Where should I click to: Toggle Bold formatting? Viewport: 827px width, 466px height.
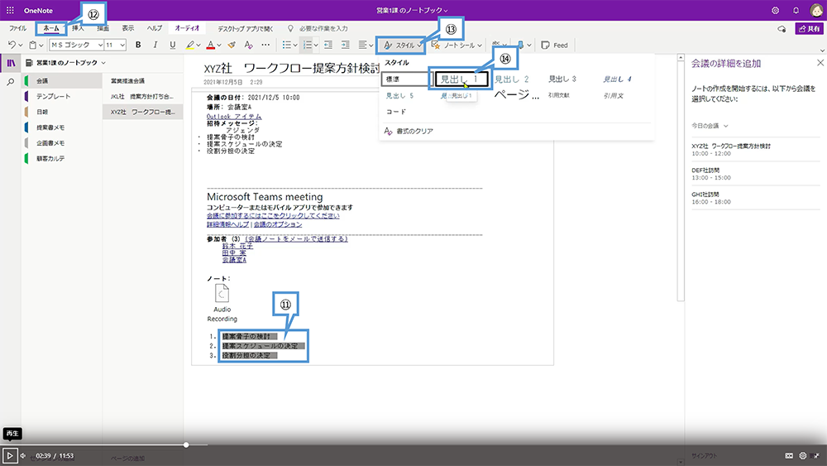(x=138, y=45)
